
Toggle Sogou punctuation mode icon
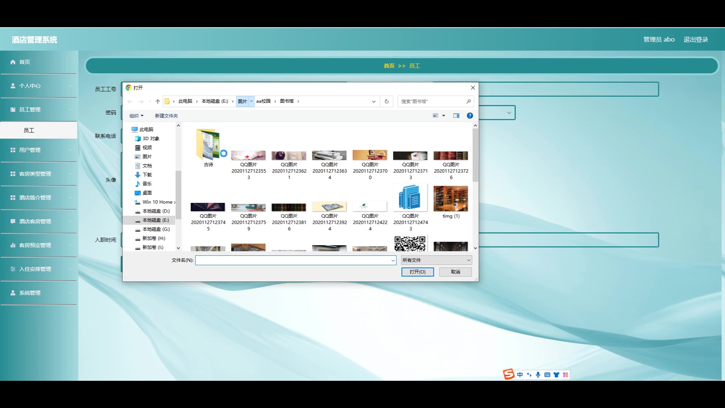529,375
